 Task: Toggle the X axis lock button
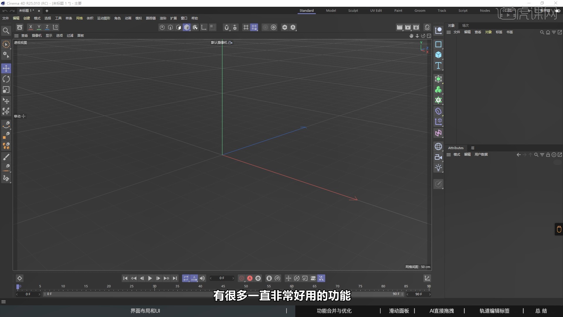(30, 27)
